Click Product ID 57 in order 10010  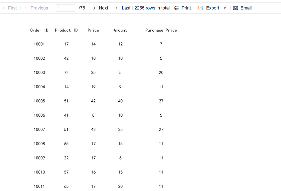66,172
